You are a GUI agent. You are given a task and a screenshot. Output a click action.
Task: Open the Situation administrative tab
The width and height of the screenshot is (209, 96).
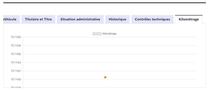pyautogui.click(x=80, y=19)
